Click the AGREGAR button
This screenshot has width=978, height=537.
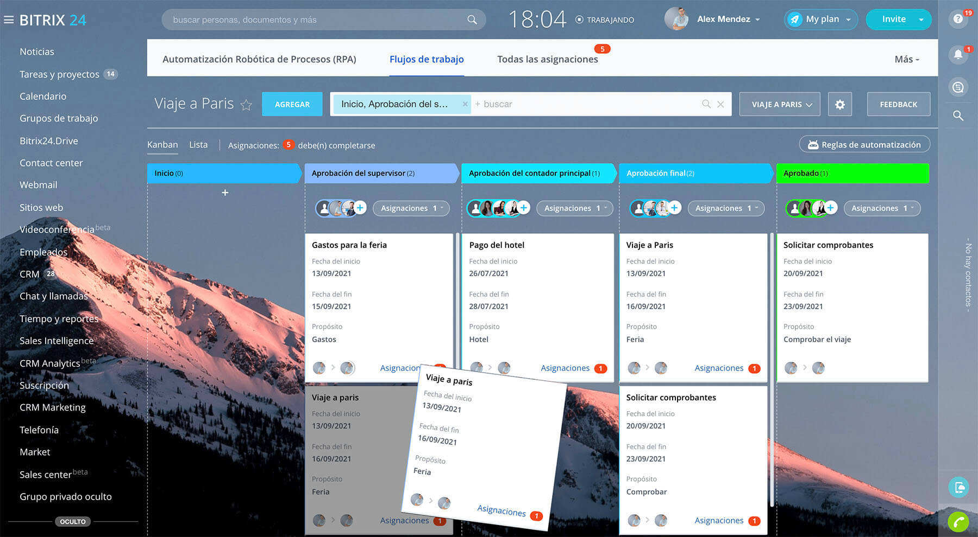(x=292, y=104)
